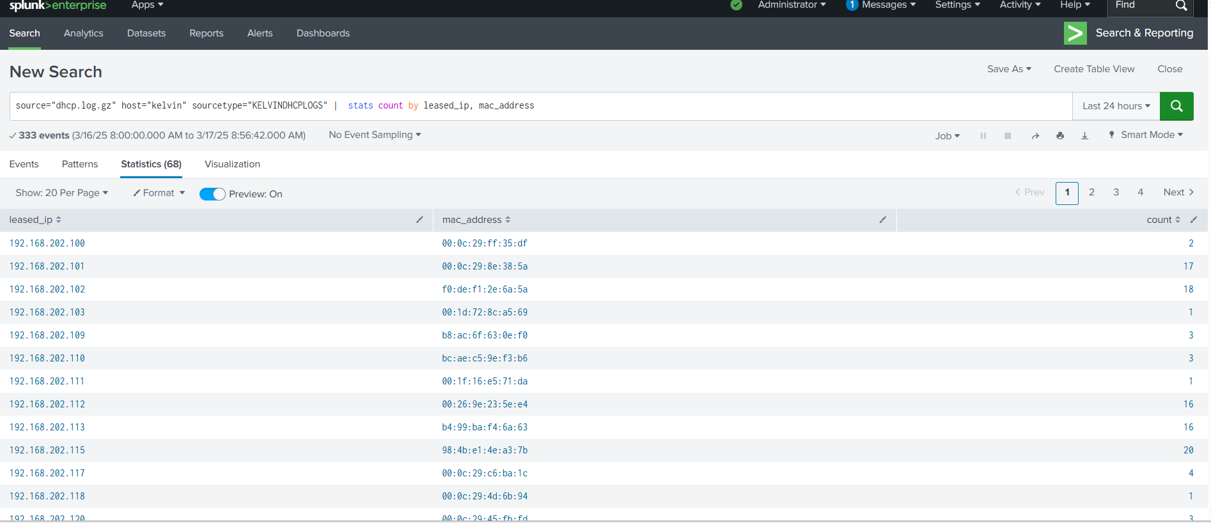The height and width of the screenshot is (523, 1211).
Task: Open the Apps dropdown
Action: 147,5
